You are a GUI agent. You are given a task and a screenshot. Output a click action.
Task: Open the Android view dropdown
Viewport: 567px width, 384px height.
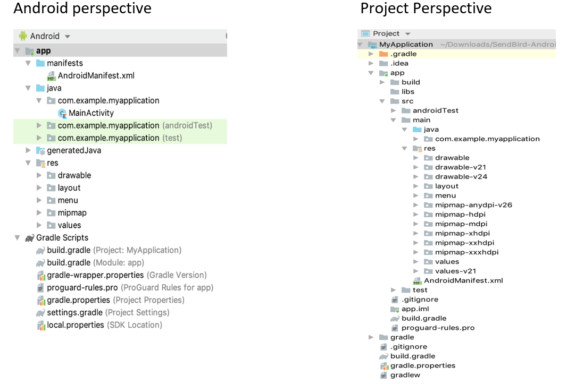(67, 37)
